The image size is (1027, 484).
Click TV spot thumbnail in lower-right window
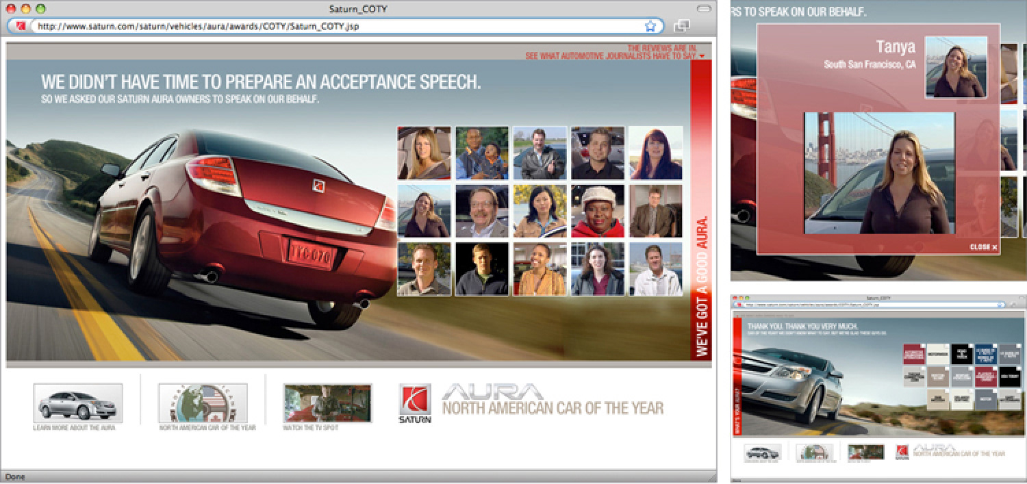[x=865, y=452]
